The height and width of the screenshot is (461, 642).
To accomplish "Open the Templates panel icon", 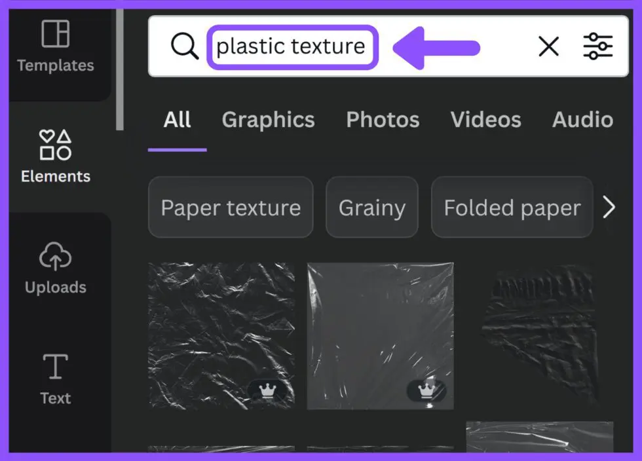I will coord(55,33).
